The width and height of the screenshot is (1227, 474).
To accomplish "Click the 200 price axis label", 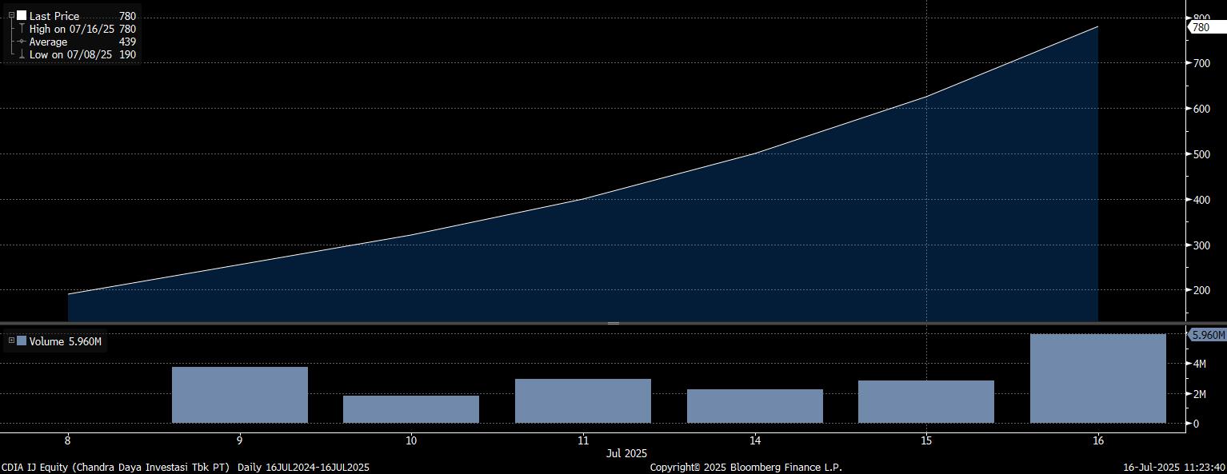I will [1201, 290].
